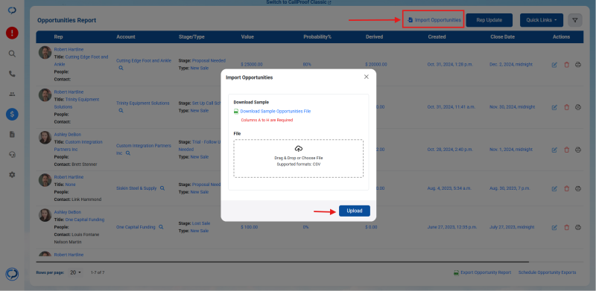Select the dollar opportunities sidebar icon

(x=12, y=115)
